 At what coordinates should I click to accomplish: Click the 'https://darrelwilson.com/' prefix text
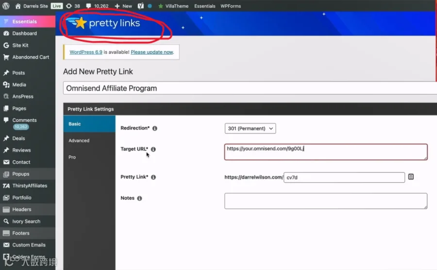click(253, 177)
